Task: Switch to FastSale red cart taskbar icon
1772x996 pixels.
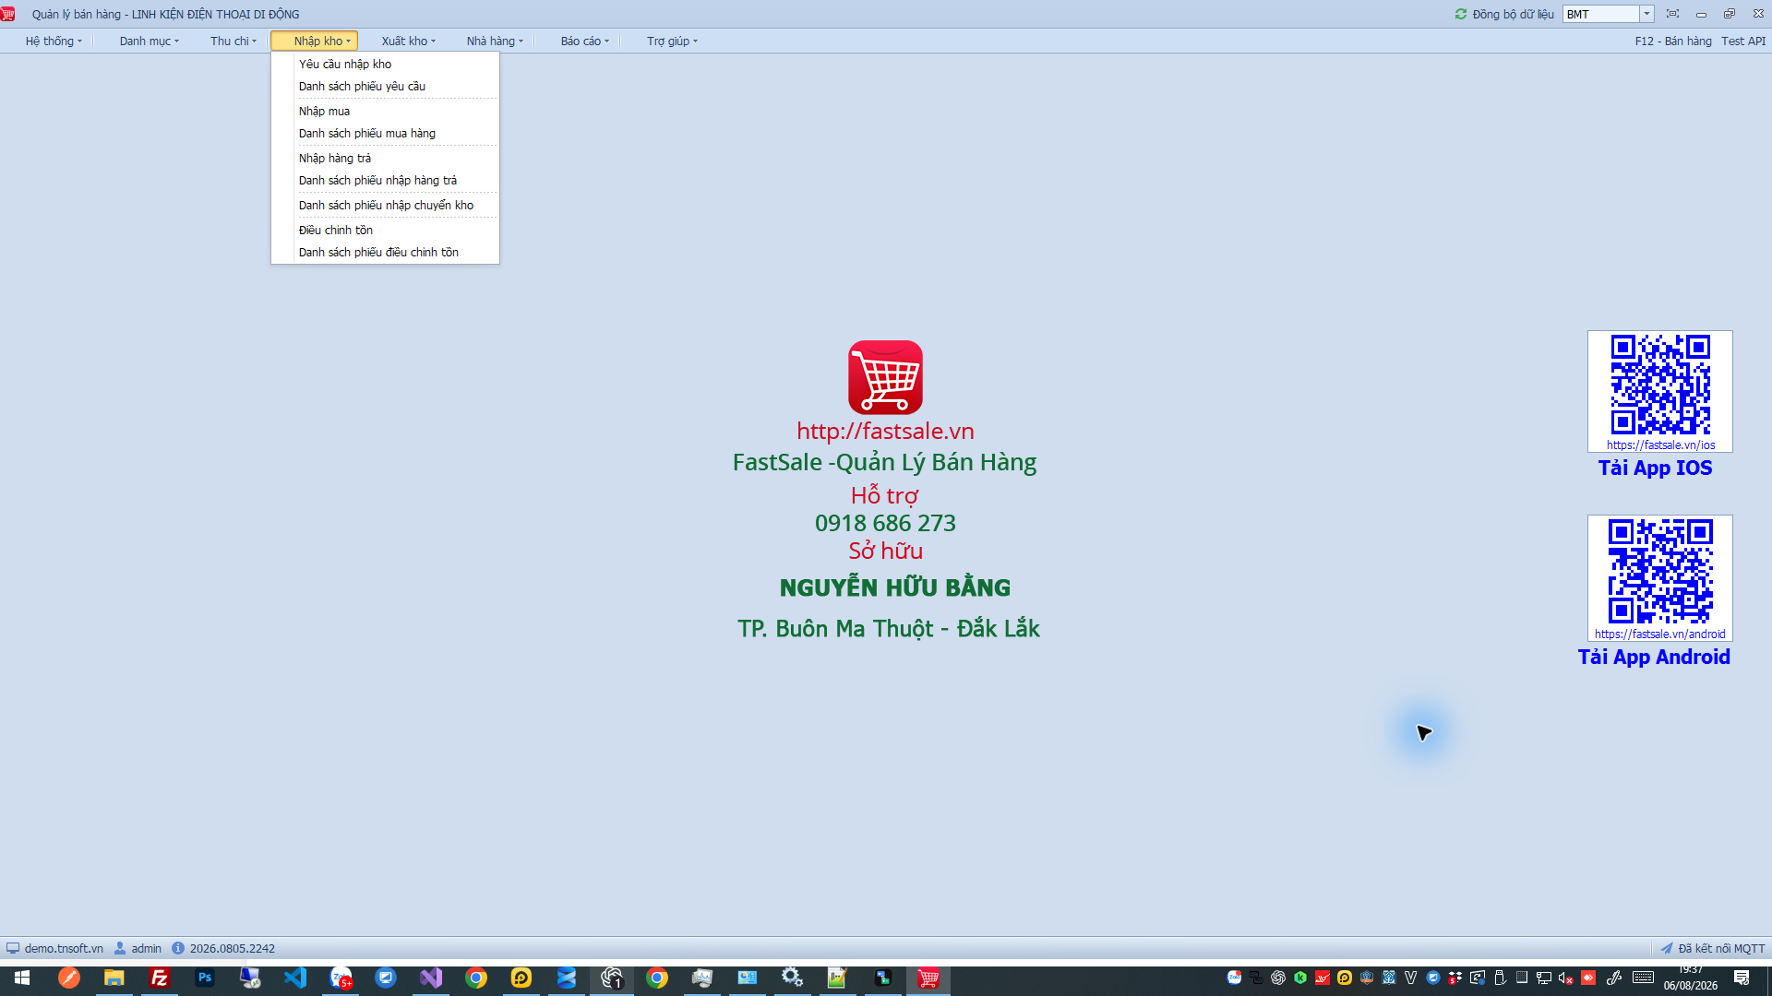Action: [928, 978]
